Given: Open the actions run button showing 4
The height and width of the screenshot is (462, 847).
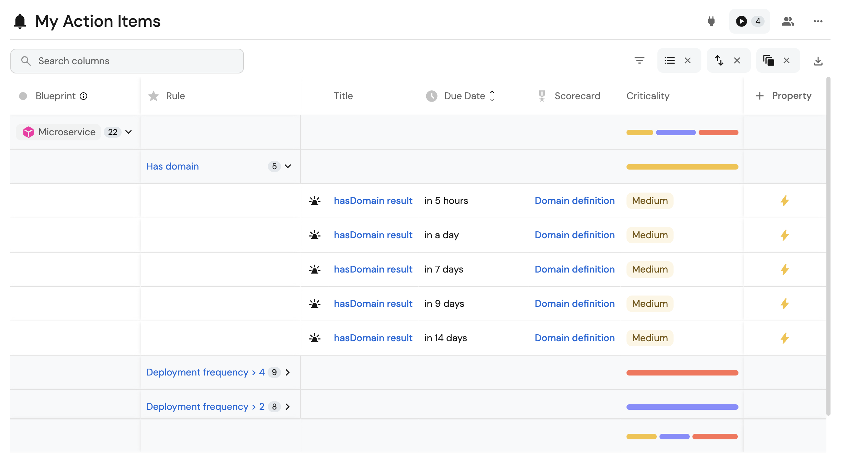Looking at the screenshot, I should [749, 21].
